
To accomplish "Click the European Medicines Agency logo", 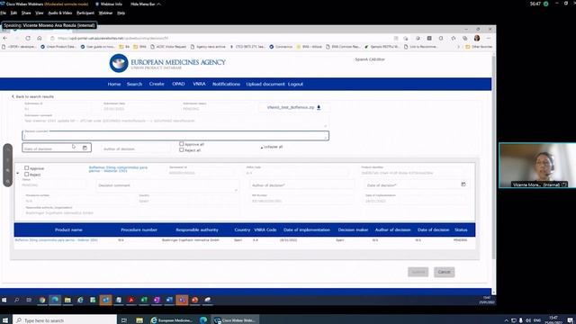I will (x=167, y=63).
